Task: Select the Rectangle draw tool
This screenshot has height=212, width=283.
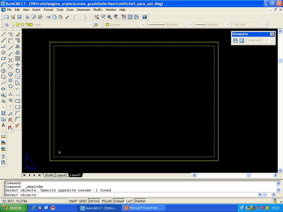Action: pyautogui.click(x=3, y=59)
